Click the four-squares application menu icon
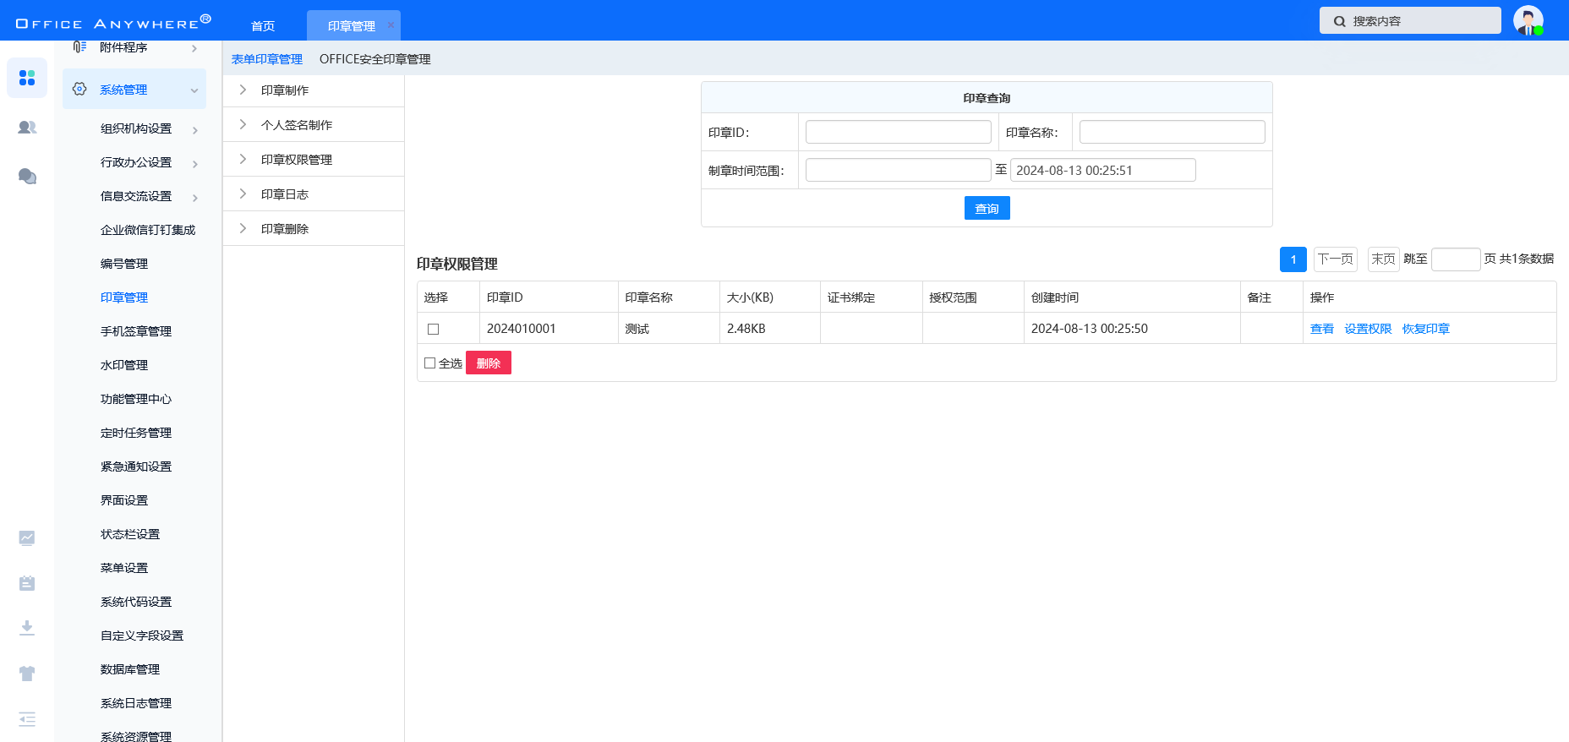Viewport: 1569px width, 742px height. click(x=27, y=78)
